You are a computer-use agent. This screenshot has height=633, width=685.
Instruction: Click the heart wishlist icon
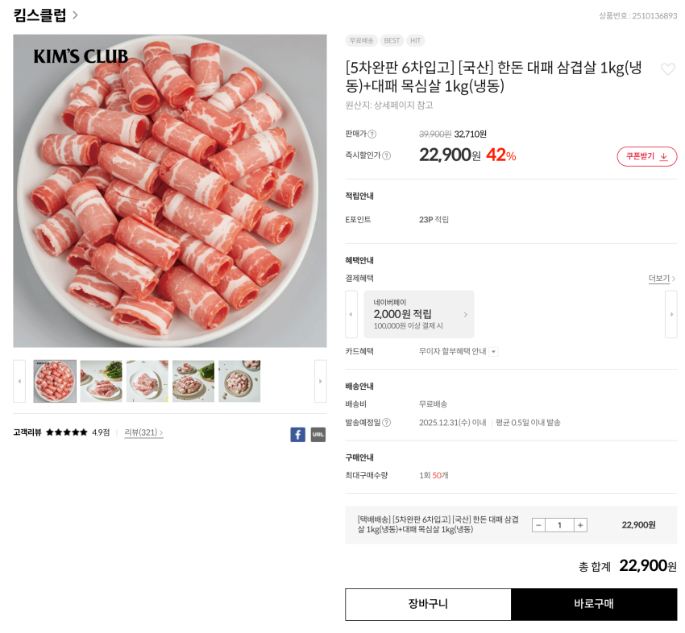coord(667,69)
